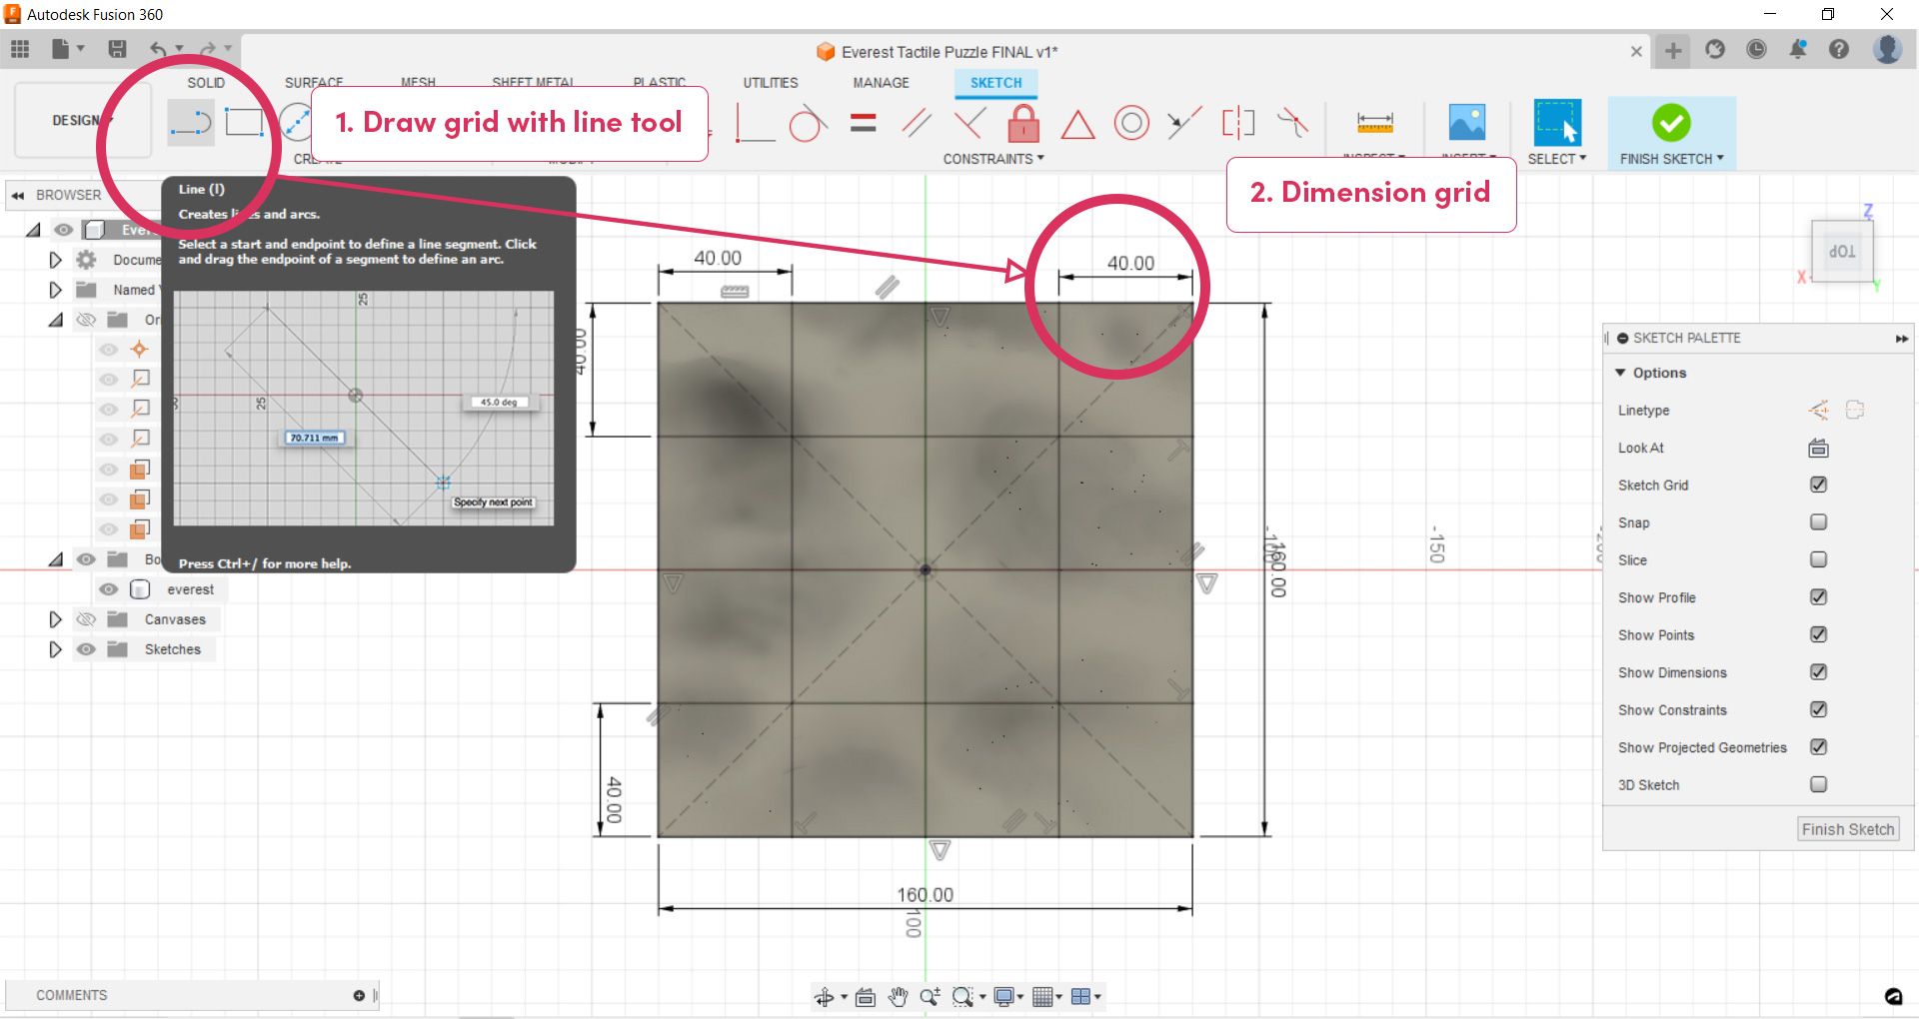Uncheck Show Profile checkbox
1919x1019 pixels.
[1818, 597]
